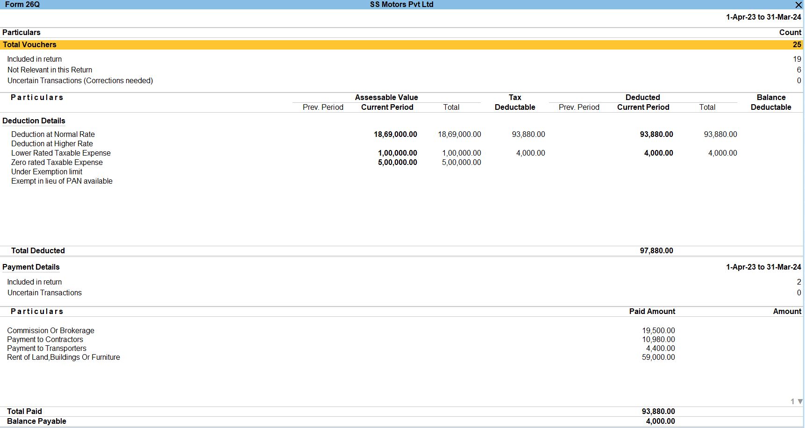
Task: Select Payment to Contractors row
Action: pos(402,339)
